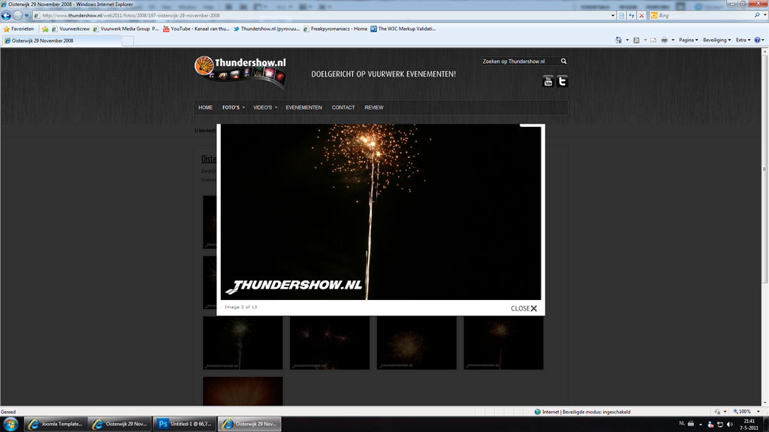This screenshot has width=769, height=432.
Task: Show hidden tray icons arrow
Action: coord(701,424)
